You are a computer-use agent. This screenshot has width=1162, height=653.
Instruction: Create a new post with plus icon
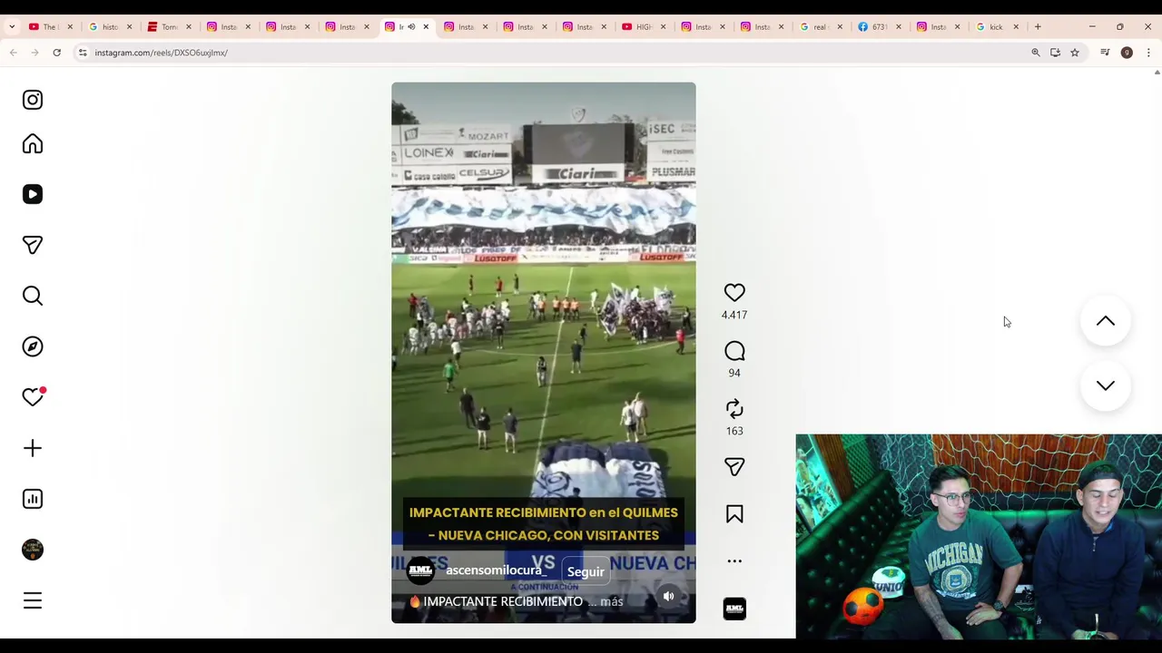(33, 448)
